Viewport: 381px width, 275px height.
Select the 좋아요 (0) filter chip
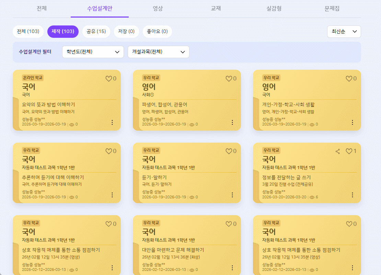pyautogui.click(x=157, y=32)
